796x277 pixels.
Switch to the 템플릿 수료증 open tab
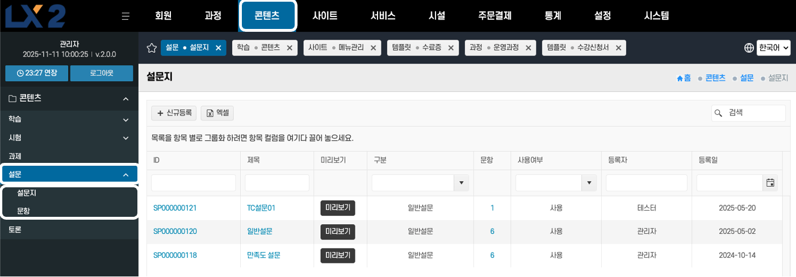(417, 48)
